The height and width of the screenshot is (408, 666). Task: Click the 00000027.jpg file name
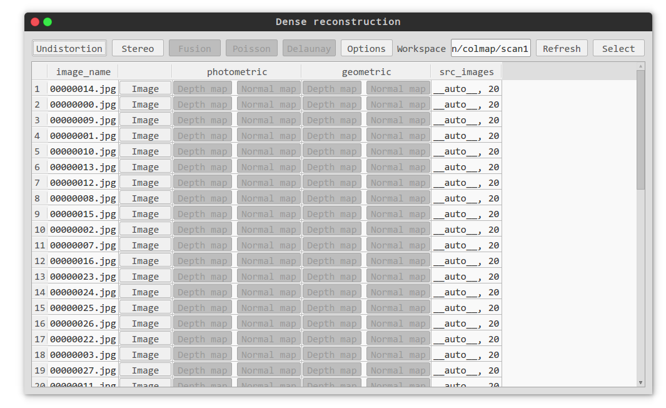(x=83, y=370)
